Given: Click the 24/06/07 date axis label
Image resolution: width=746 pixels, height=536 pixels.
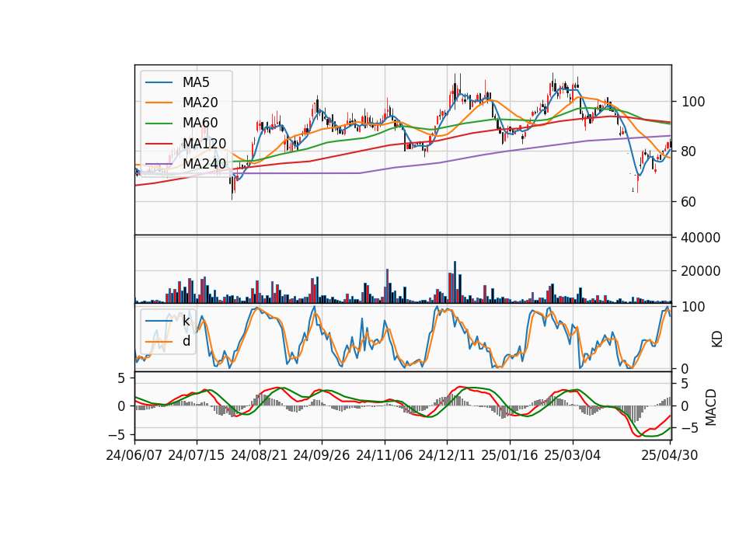Looking at the screenshot, I should click(x=134, y=455).
